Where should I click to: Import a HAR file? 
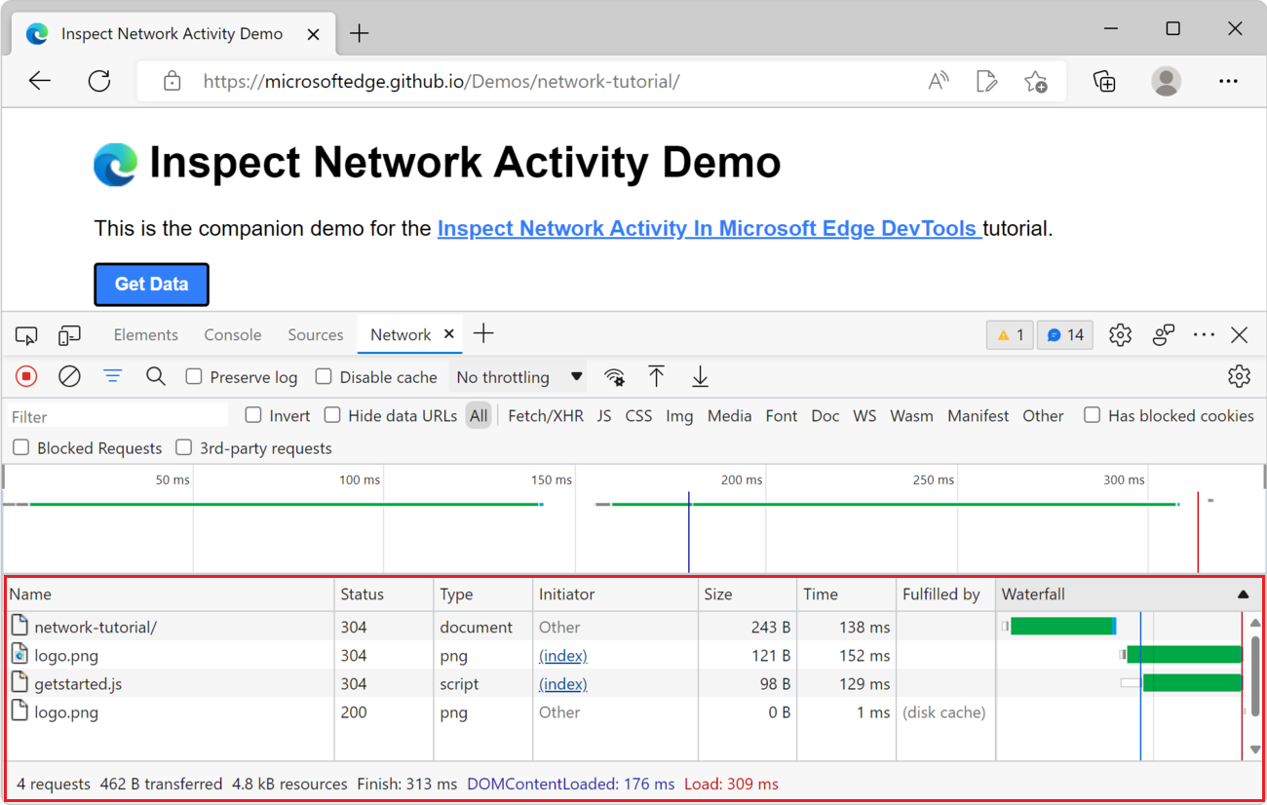pyautogui.click(x=657, y=376)
